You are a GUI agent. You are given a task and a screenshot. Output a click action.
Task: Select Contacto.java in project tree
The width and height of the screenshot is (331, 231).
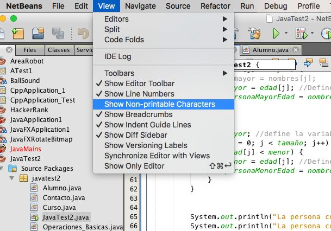(x=64, y=198)
